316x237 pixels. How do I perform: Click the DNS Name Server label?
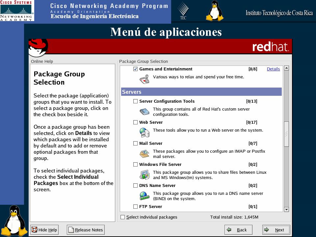click(x=157, y=185)
